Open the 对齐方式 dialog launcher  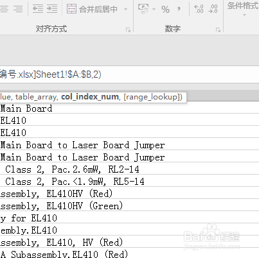(x=128, y=30)
